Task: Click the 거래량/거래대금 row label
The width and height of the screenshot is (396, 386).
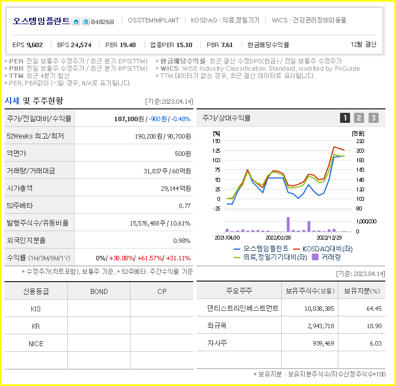Action: click(x=31, y=171)
